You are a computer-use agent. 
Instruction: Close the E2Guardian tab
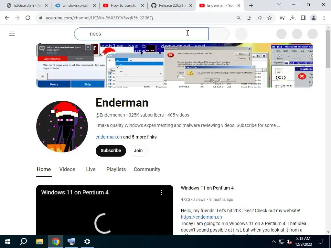(x=46, y=5)
